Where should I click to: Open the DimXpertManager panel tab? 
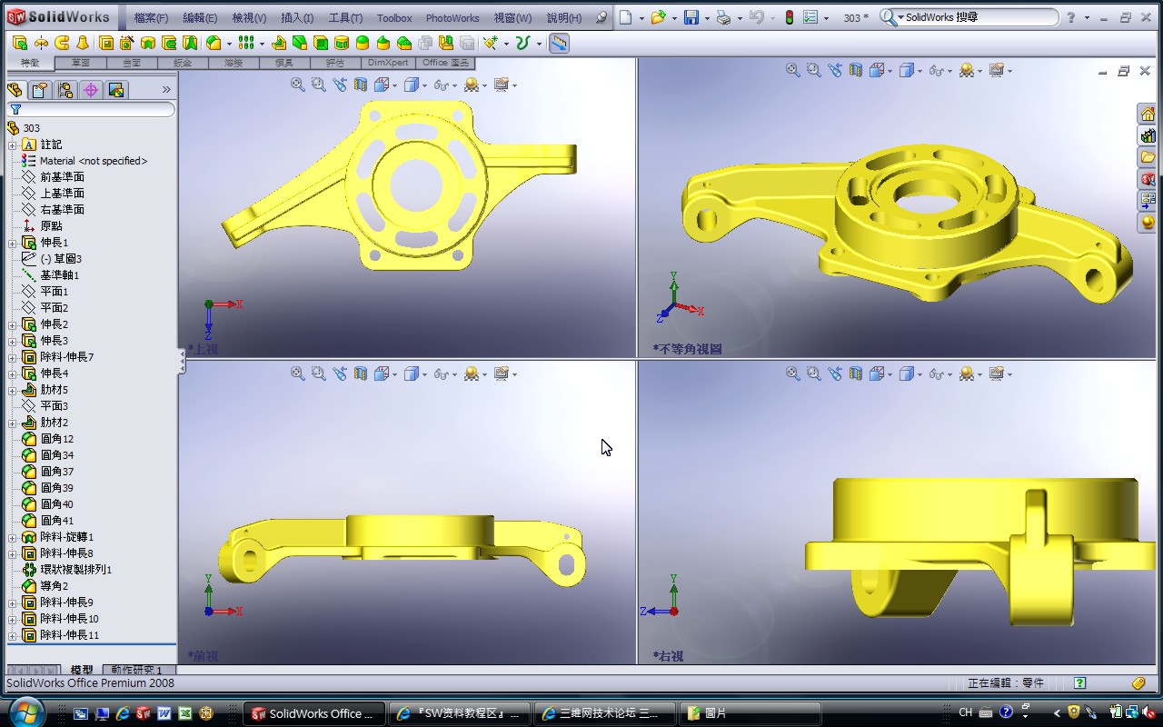pyautogui.click(x=90, y=90)
